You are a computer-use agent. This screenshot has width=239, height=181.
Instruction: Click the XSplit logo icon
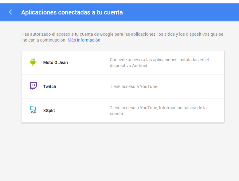pyautogui.click(x=33, y=110)
